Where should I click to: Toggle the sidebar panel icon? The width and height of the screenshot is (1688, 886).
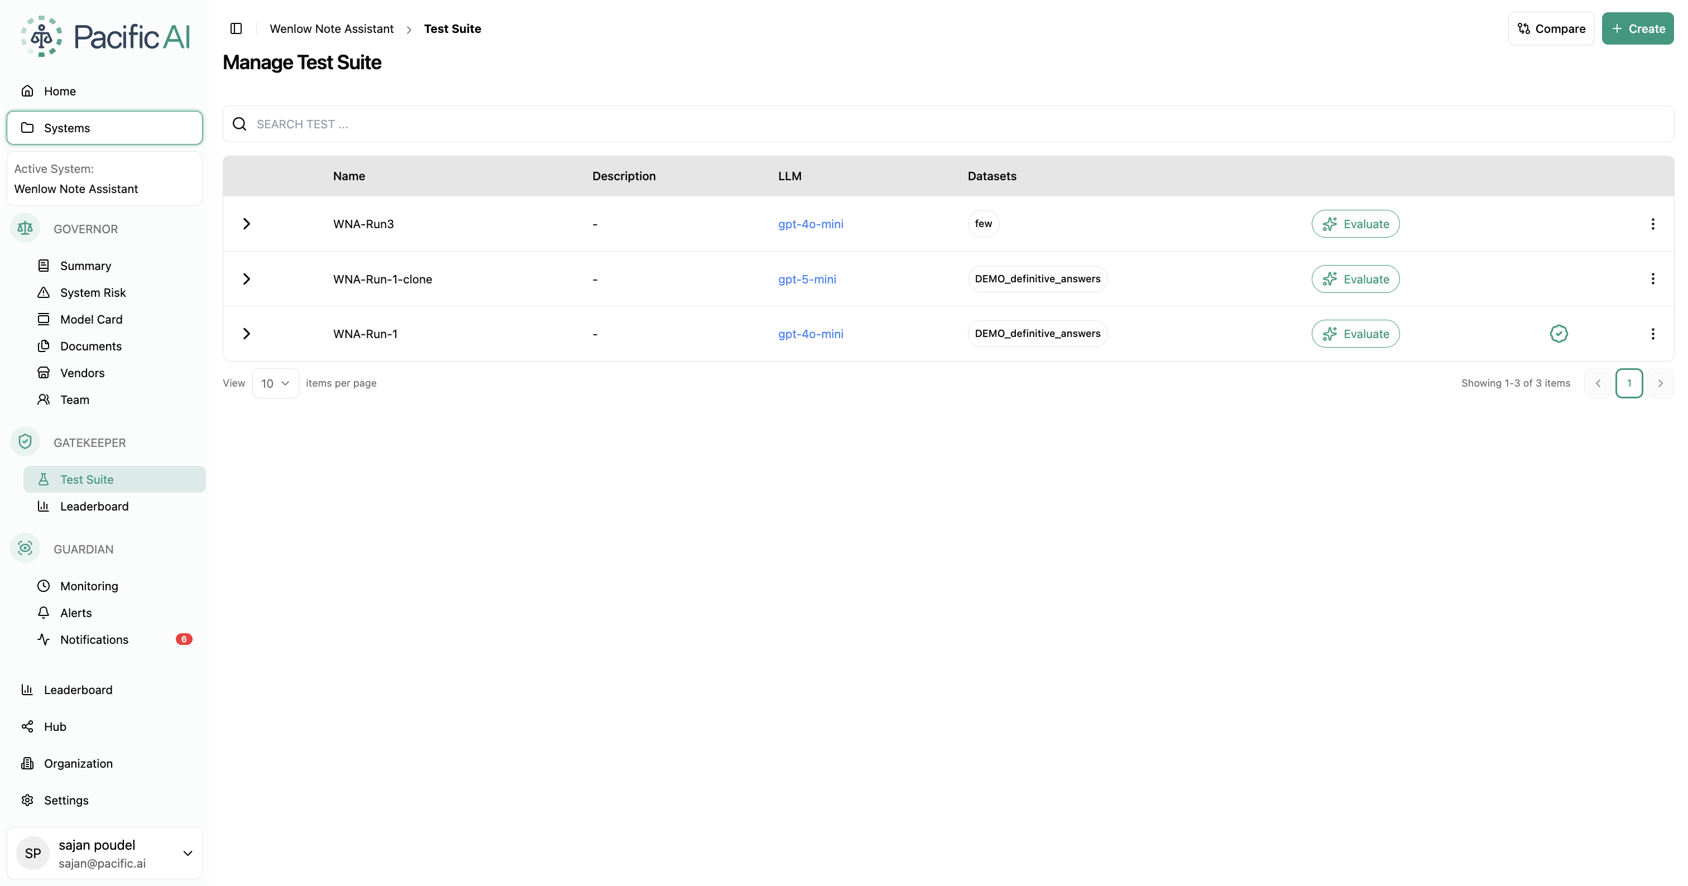[236, 29]
